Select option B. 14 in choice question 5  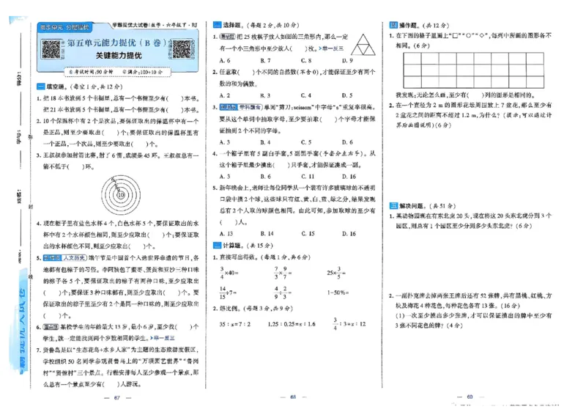coord(267,234)
